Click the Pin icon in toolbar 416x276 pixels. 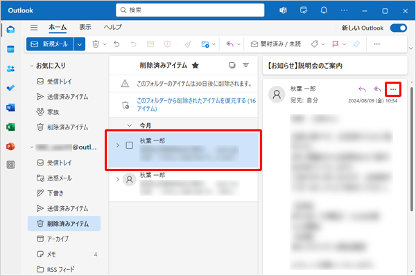coord(356,44)
